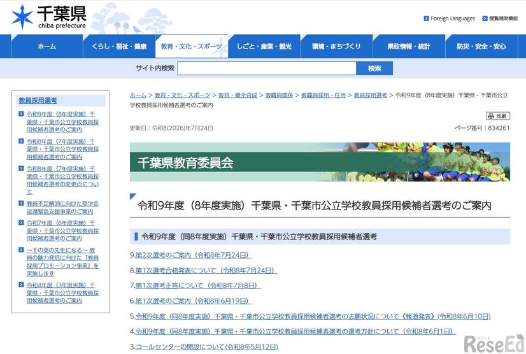Image resolution: width=526 pixels, height=354 pixels.
Task: Click the Chiba prefecture logo
Action: pos(49,17)
